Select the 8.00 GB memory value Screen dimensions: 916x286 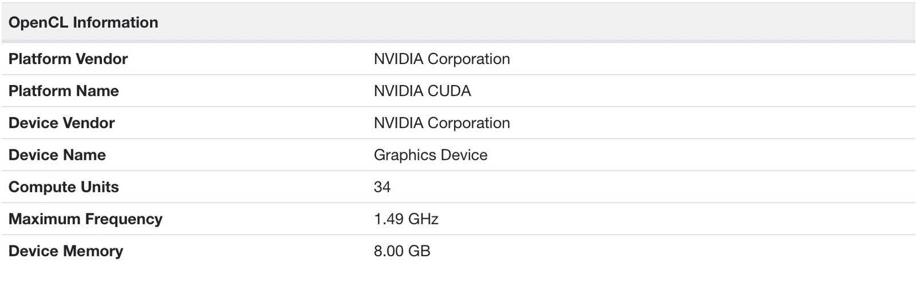pos(402,251)
